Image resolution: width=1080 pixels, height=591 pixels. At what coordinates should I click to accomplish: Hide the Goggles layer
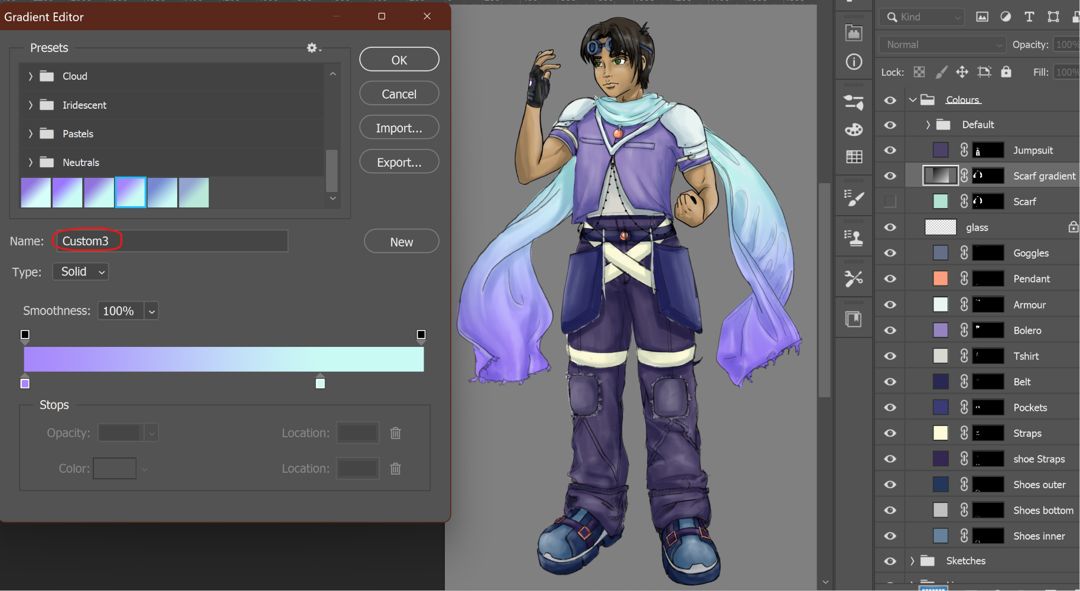[890, 253]
